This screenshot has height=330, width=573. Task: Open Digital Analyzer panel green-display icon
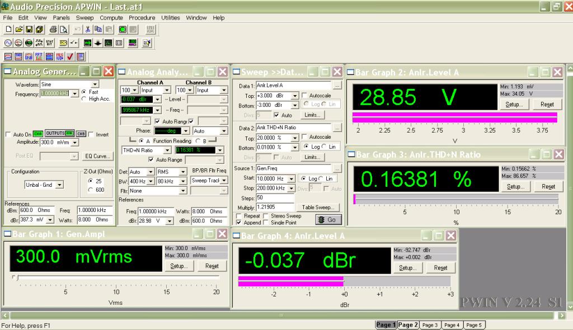[x=29, y=43]
